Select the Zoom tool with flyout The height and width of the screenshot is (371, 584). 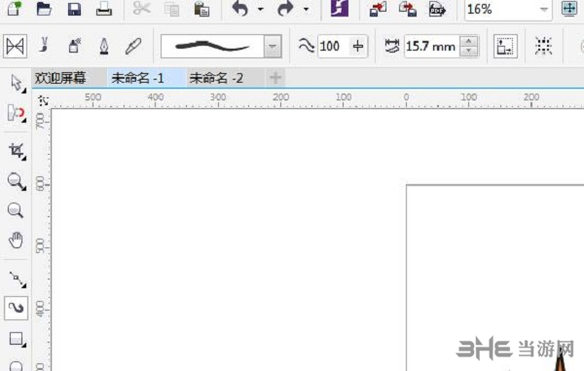tap(17, 181)
